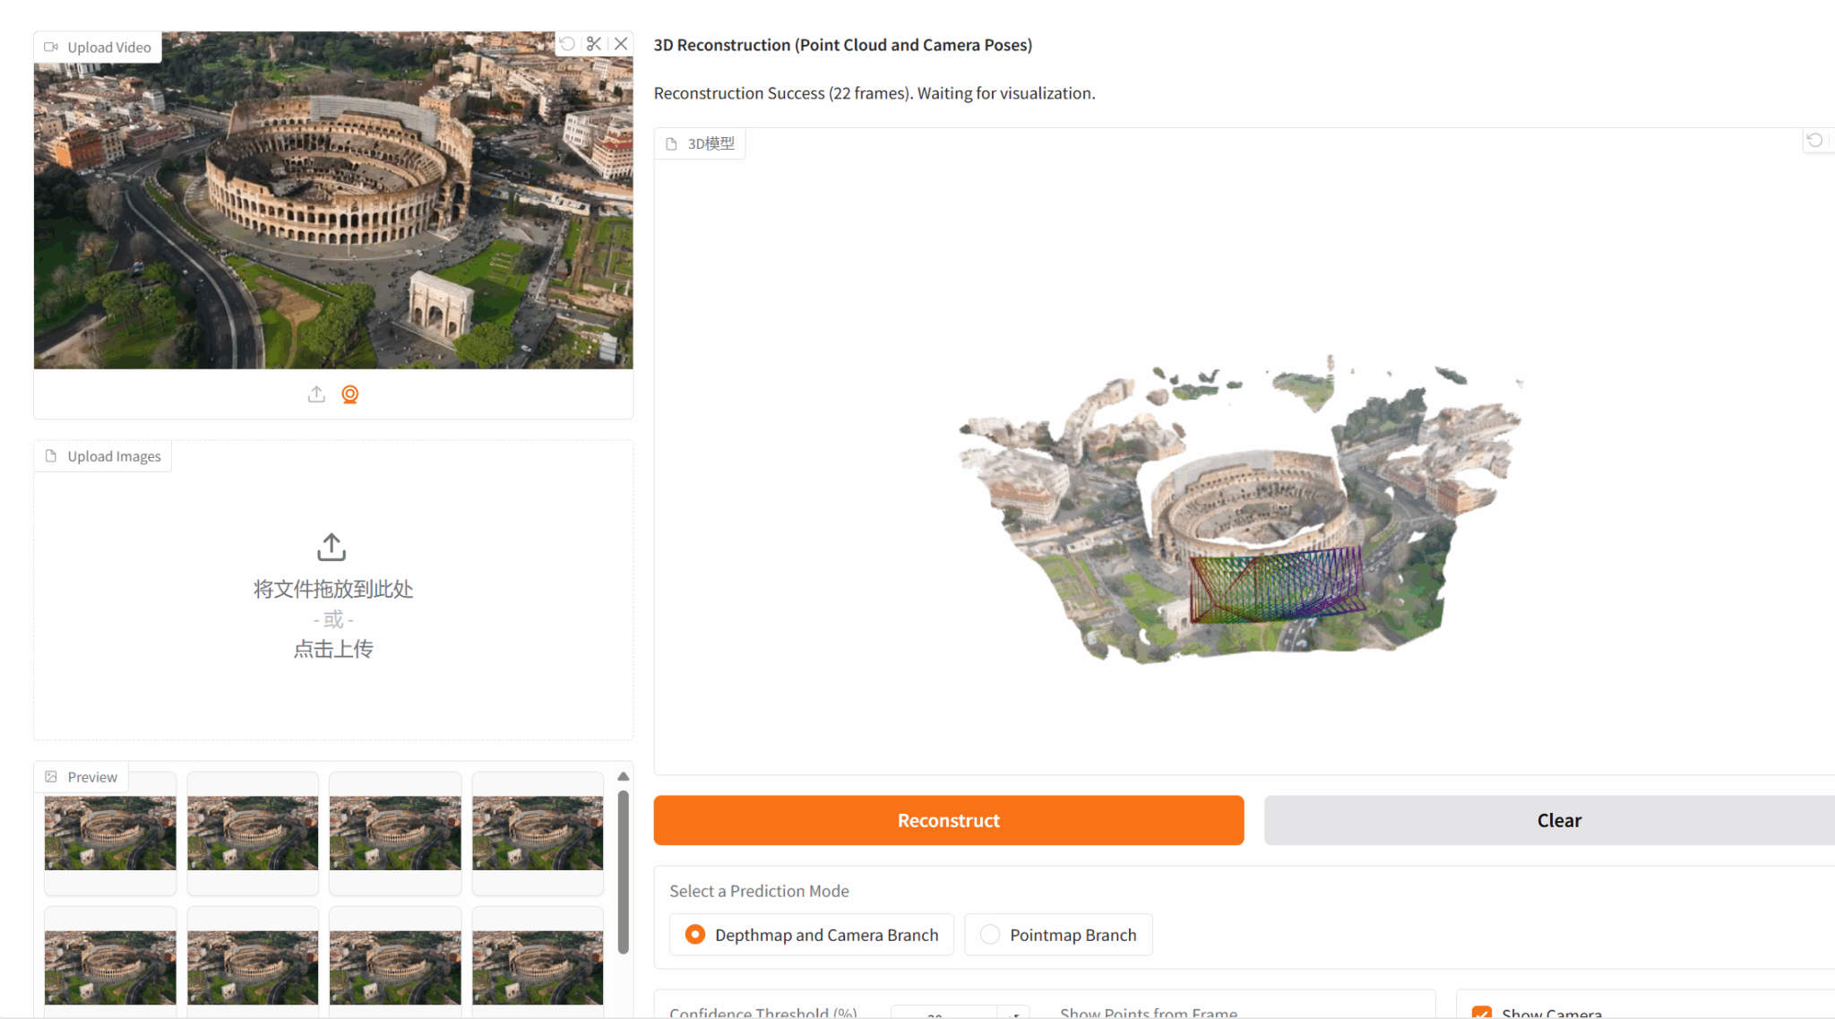1835x1019 pixels.
Task: Toggle the Show Camera checkbox
Action: [1482, 1013]
